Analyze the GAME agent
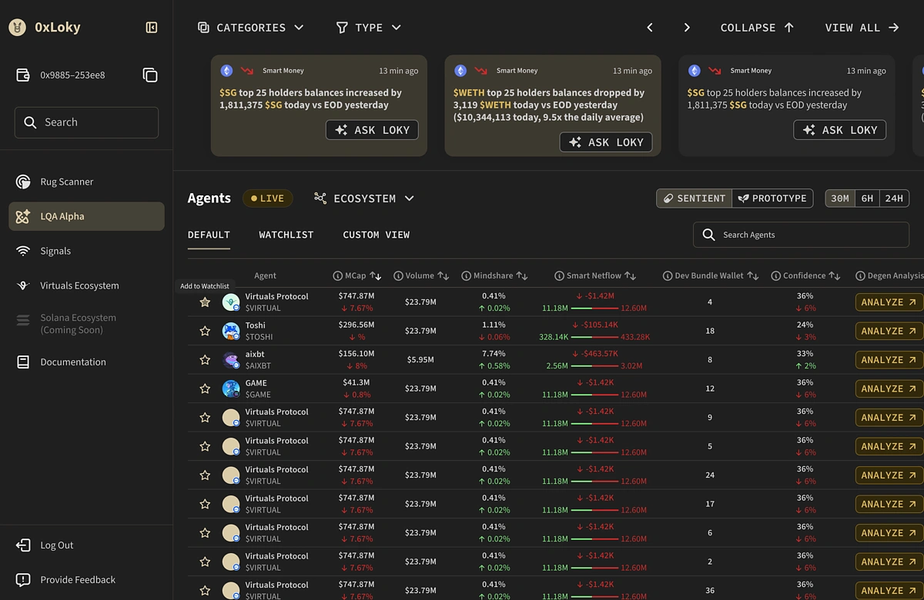 coord(889,388)
